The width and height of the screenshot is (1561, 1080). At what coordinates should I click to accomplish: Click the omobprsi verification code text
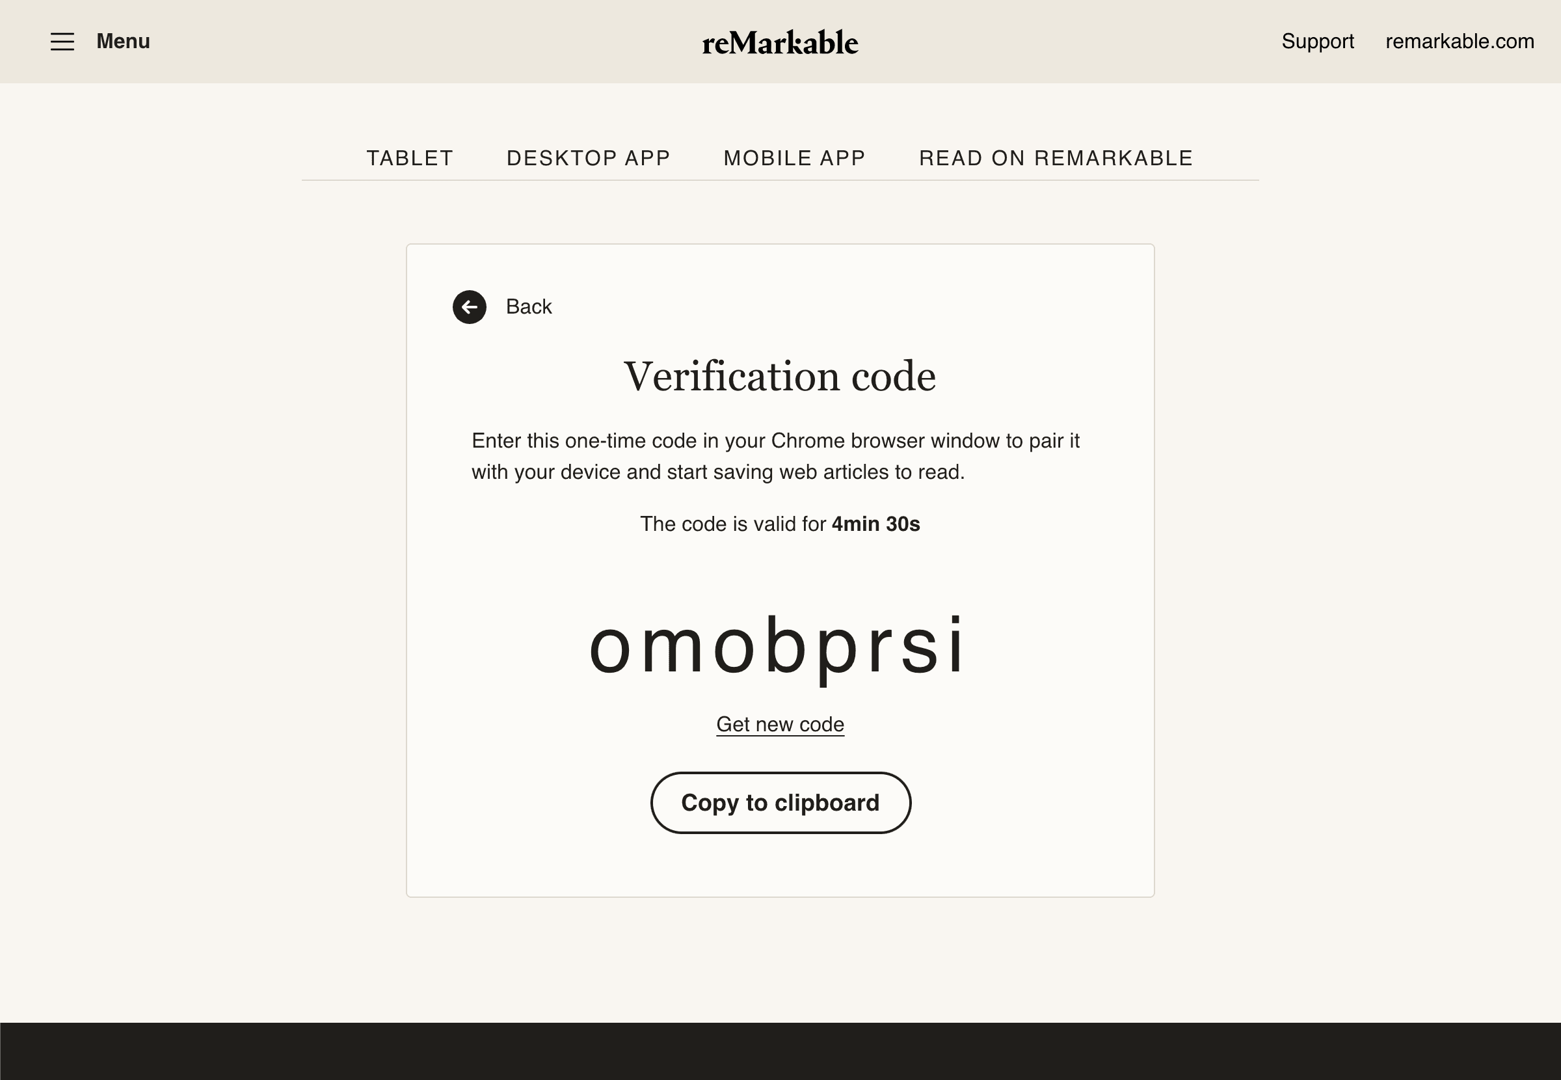[778, 647]
